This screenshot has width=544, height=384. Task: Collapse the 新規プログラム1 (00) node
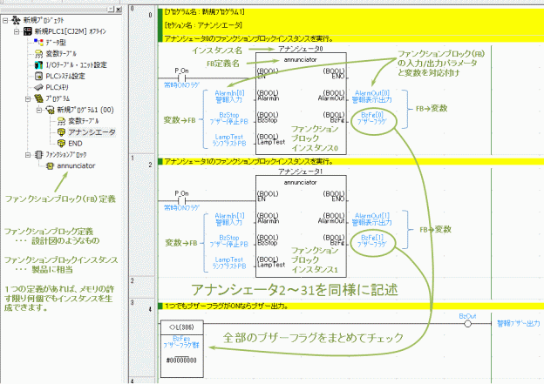39,110
